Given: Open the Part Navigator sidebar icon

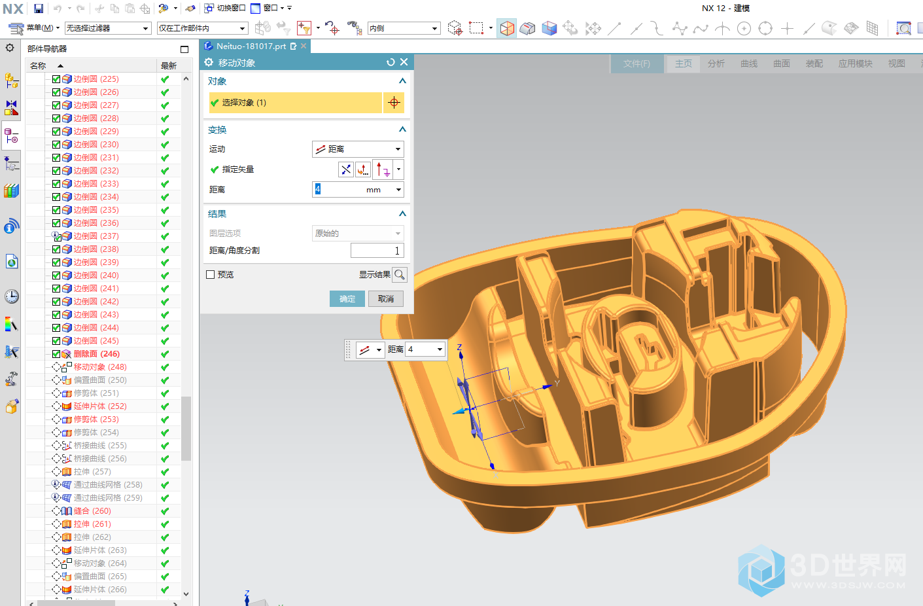Looking at the screenshot, I should (x=11, y=135).
